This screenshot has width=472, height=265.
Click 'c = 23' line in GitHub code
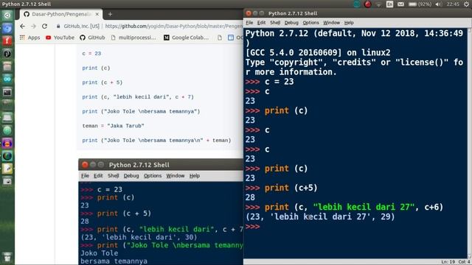pos(91,54)
